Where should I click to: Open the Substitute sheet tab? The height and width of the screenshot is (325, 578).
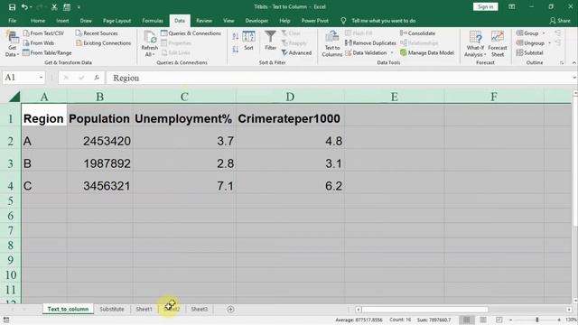click(x=112, y=309)
